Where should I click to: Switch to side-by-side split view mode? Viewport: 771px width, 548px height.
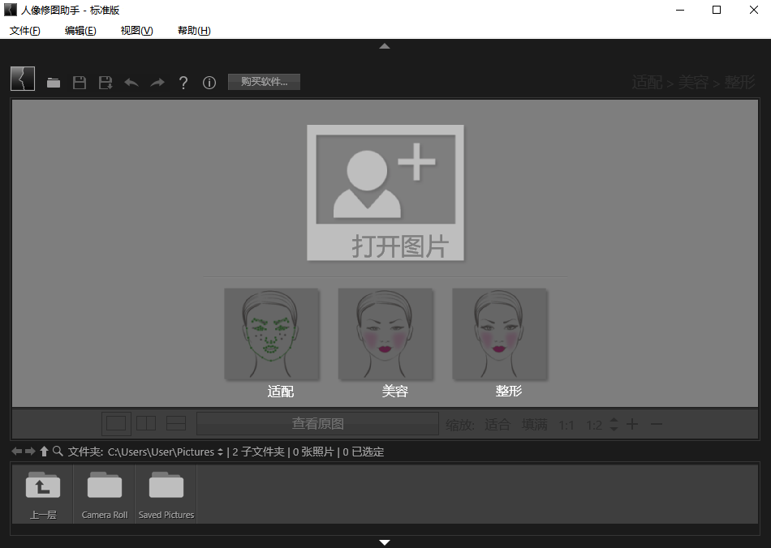[146, 423]
